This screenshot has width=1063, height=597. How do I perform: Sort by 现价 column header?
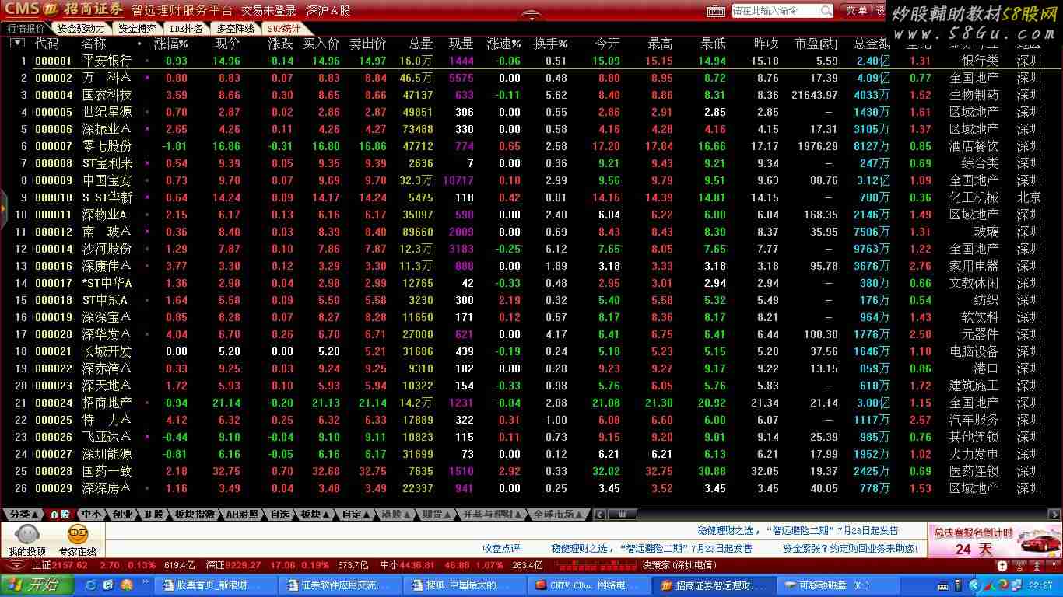[228, 44]
